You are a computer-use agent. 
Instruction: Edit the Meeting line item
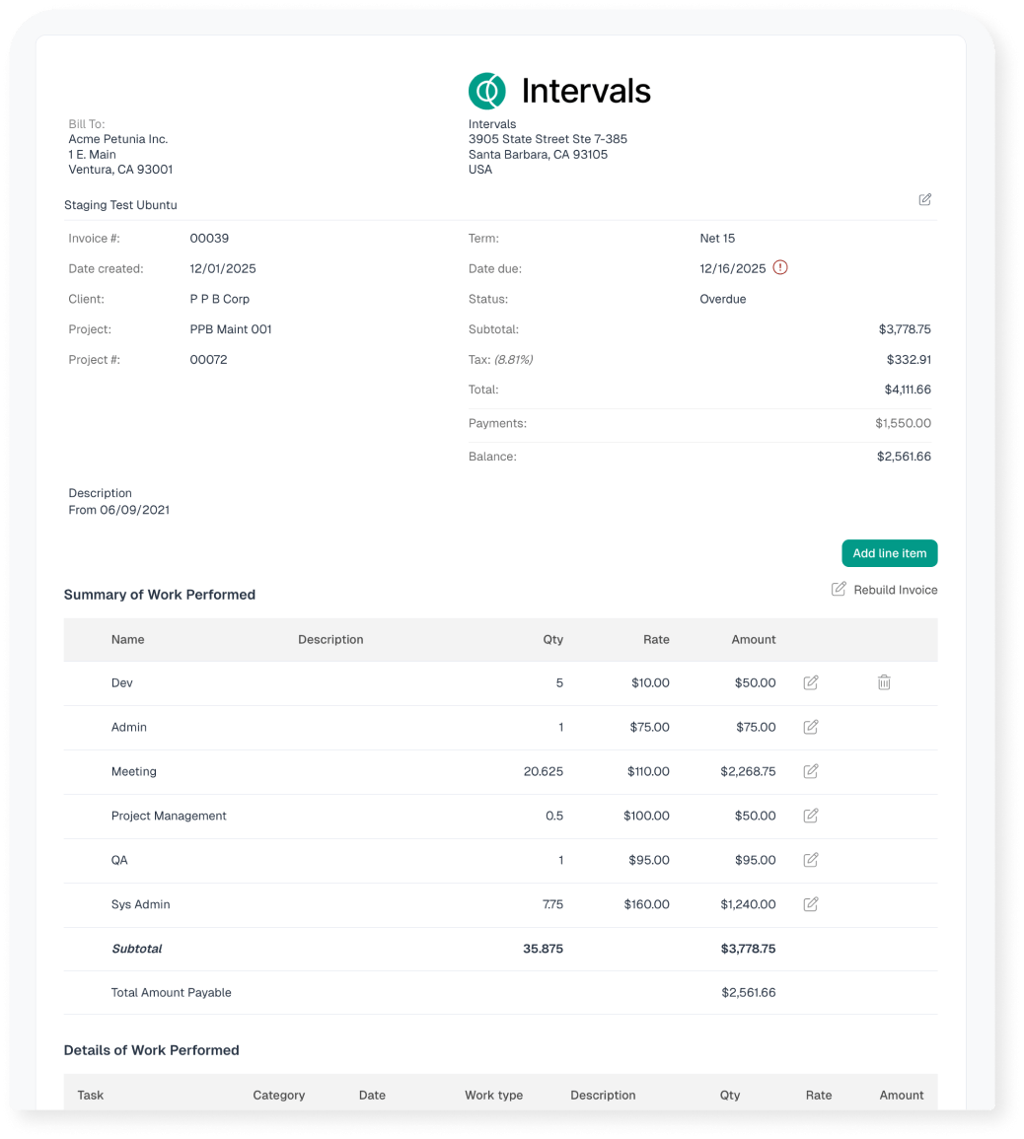(811, 771)
